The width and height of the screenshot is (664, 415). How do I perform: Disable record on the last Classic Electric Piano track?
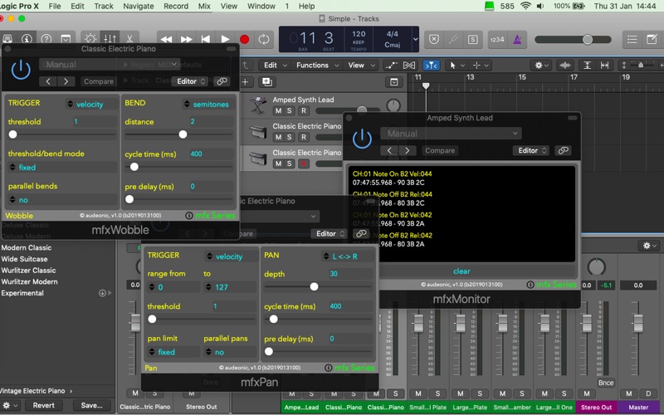point(303,164)
